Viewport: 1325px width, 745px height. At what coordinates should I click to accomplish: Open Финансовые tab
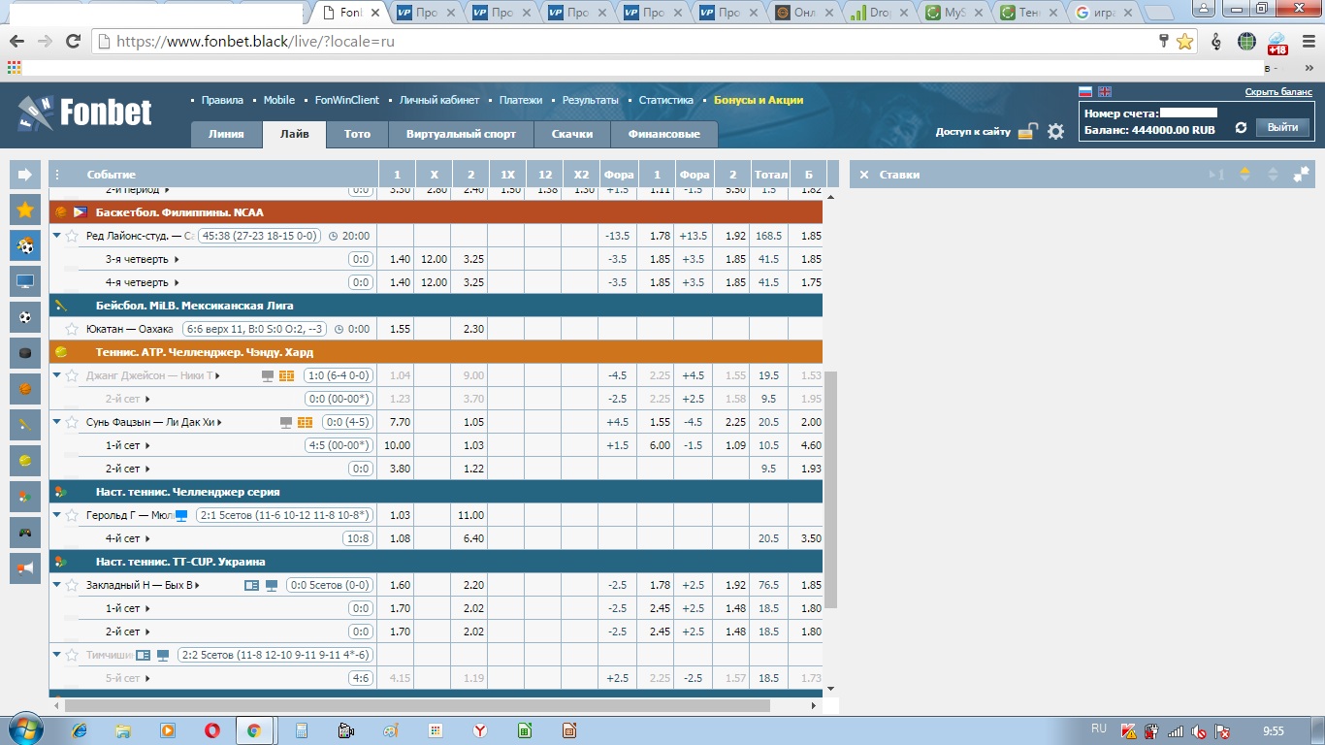click(663, 134)
